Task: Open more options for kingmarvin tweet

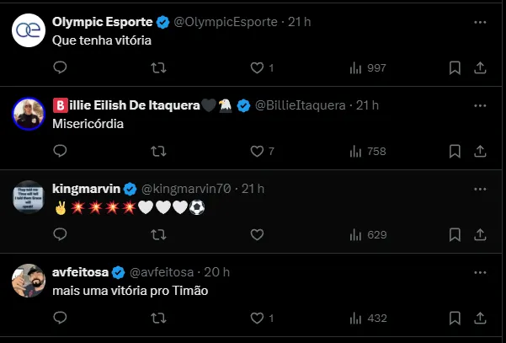Action: (480, 188)
